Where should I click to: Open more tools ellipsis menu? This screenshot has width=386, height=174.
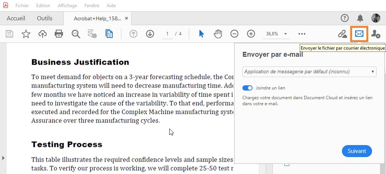(x=302, y=34)
